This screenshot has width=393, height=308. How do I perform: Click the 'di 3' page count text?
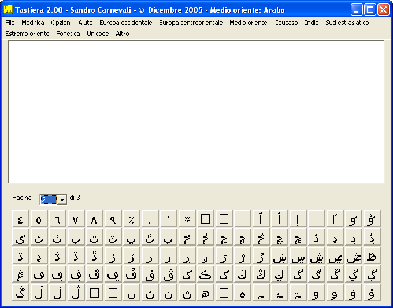point(75,198)
